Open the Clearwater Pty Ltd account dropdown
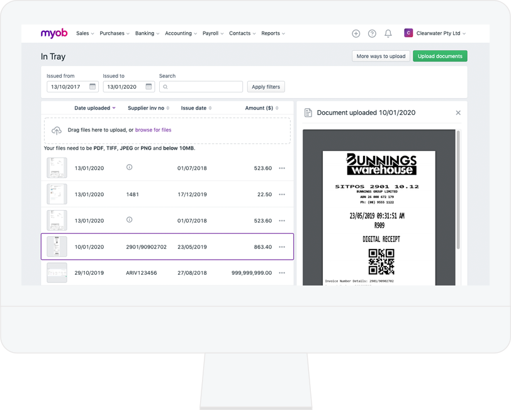 coord(436,33)
